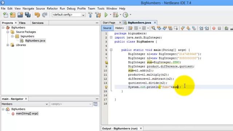Screen dimensions: 233x131
Task: Click the Previous Bookmark icon
Action: coord(183,28)
